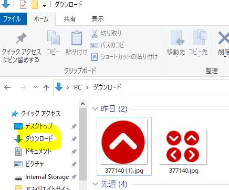This screenshot has height=190, width=229.
Task: Collapse the Last week (先週) group chevron
Action: pyautogui.click(x=95, y=184)
